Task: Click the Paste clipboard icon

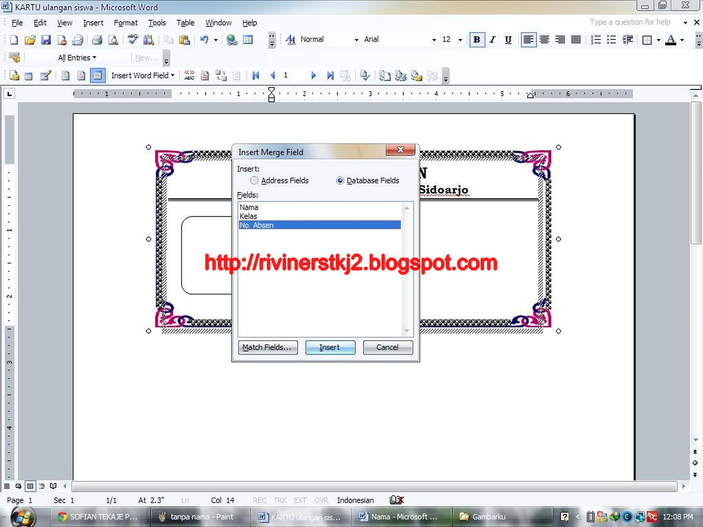Action: coord(185,40)
